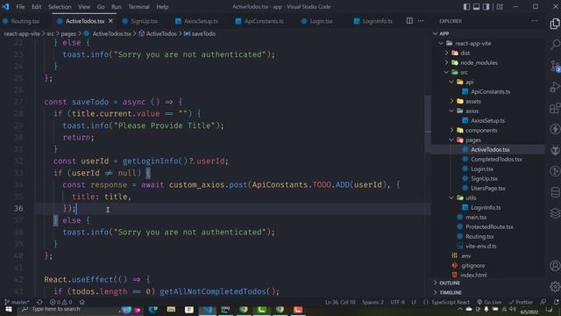Click Ln 36, Col 10 status item
Image resolution: width=561 pixels, height=316 pixels.
coord(340,302)
